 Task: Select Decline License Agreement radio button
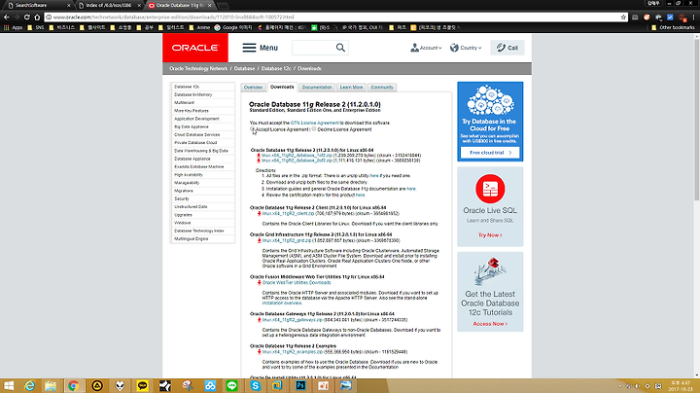pos(314,129)
